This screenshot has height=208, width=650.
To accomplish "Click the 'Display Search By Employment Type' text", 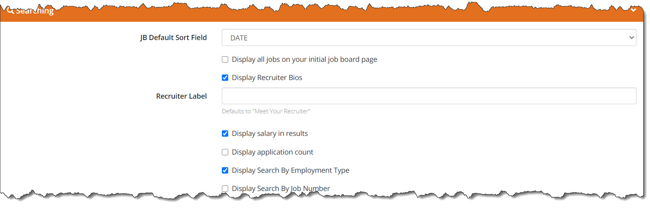I will 290,170.
